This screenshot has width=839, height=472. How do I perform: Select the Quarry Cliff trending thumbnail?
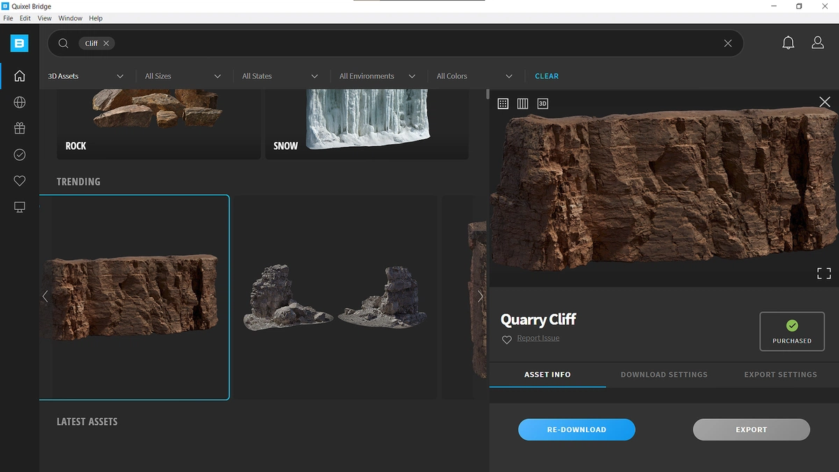tap(134, 297)
